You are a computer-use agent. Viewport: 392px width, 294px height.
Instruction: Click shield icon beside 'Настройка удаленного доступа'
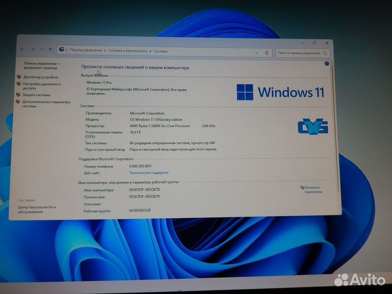19,84
